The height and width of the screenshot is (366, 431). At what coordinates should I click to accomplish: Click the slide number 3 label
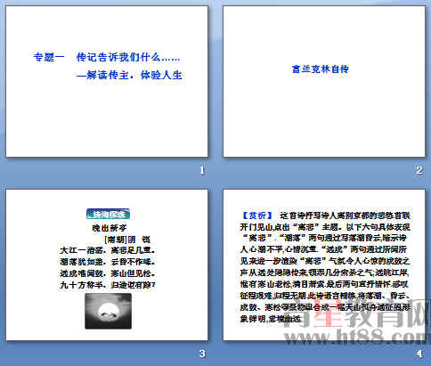(x=202, y=354)
